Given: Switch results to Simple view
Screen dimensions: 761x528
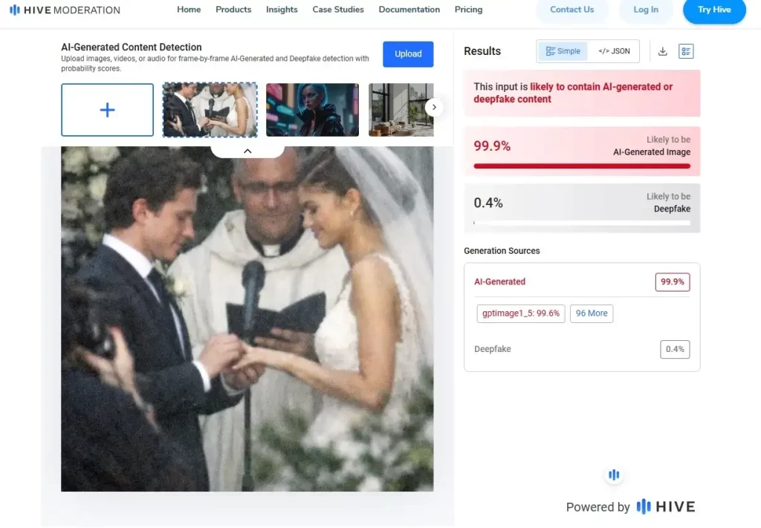Looking at the screenshot, I should 563,51.
